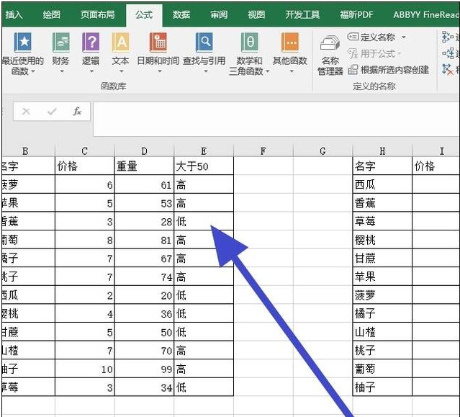
Task: Expand the Lookup and Reference dropdown arrow
Action: click(x=206, y=71)
